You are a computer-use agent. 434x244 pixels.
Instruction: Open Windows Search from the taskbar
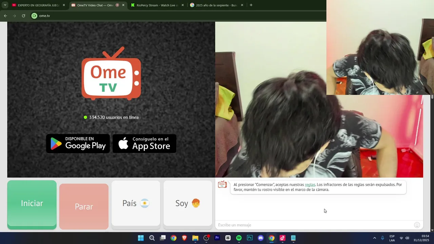coord(152,238)
